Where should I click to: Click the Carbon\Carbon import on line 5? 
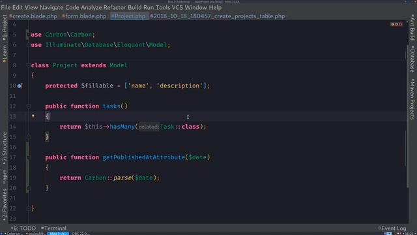point(68,35)
